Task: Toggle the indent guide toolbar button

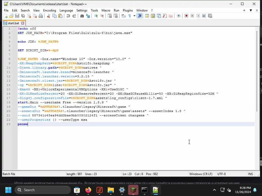Action: [139, 16]
